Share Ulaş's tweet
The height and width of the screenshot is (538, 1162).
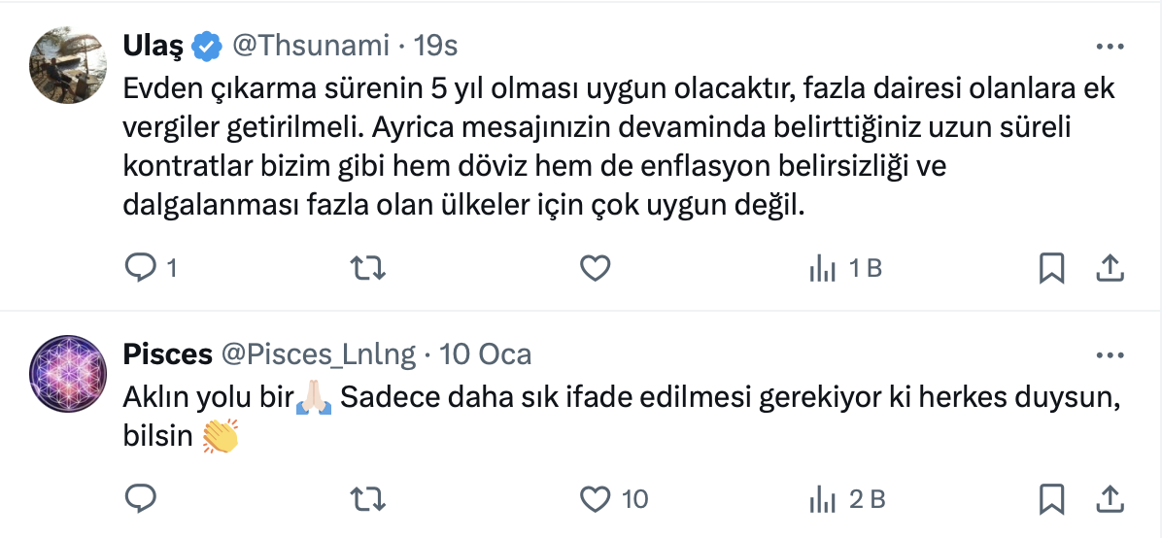pos(1110,268)
